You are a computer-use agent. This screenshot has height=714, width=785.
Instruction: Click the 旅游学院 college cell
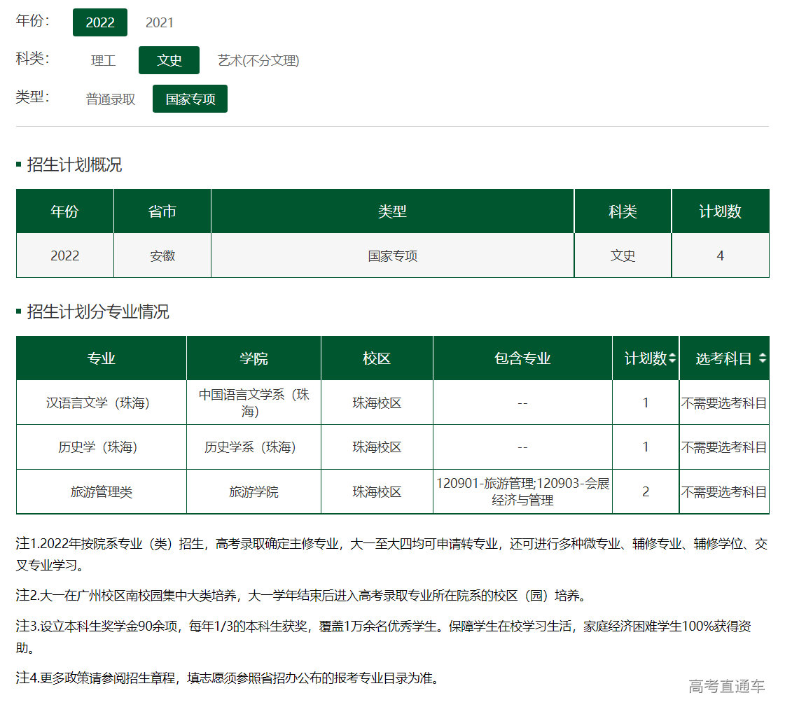(x=253, y=491)
